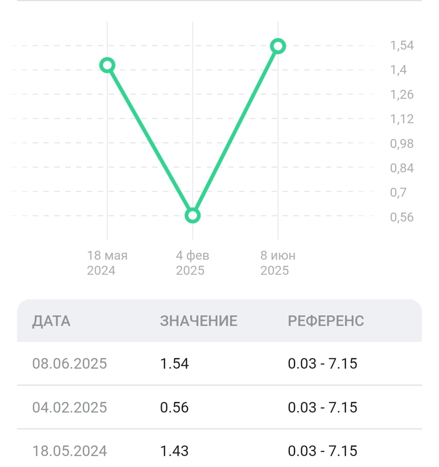
Task: Select the 0,98 y-axis tick label
Action: pyautogui.click(x=402, y=143)
